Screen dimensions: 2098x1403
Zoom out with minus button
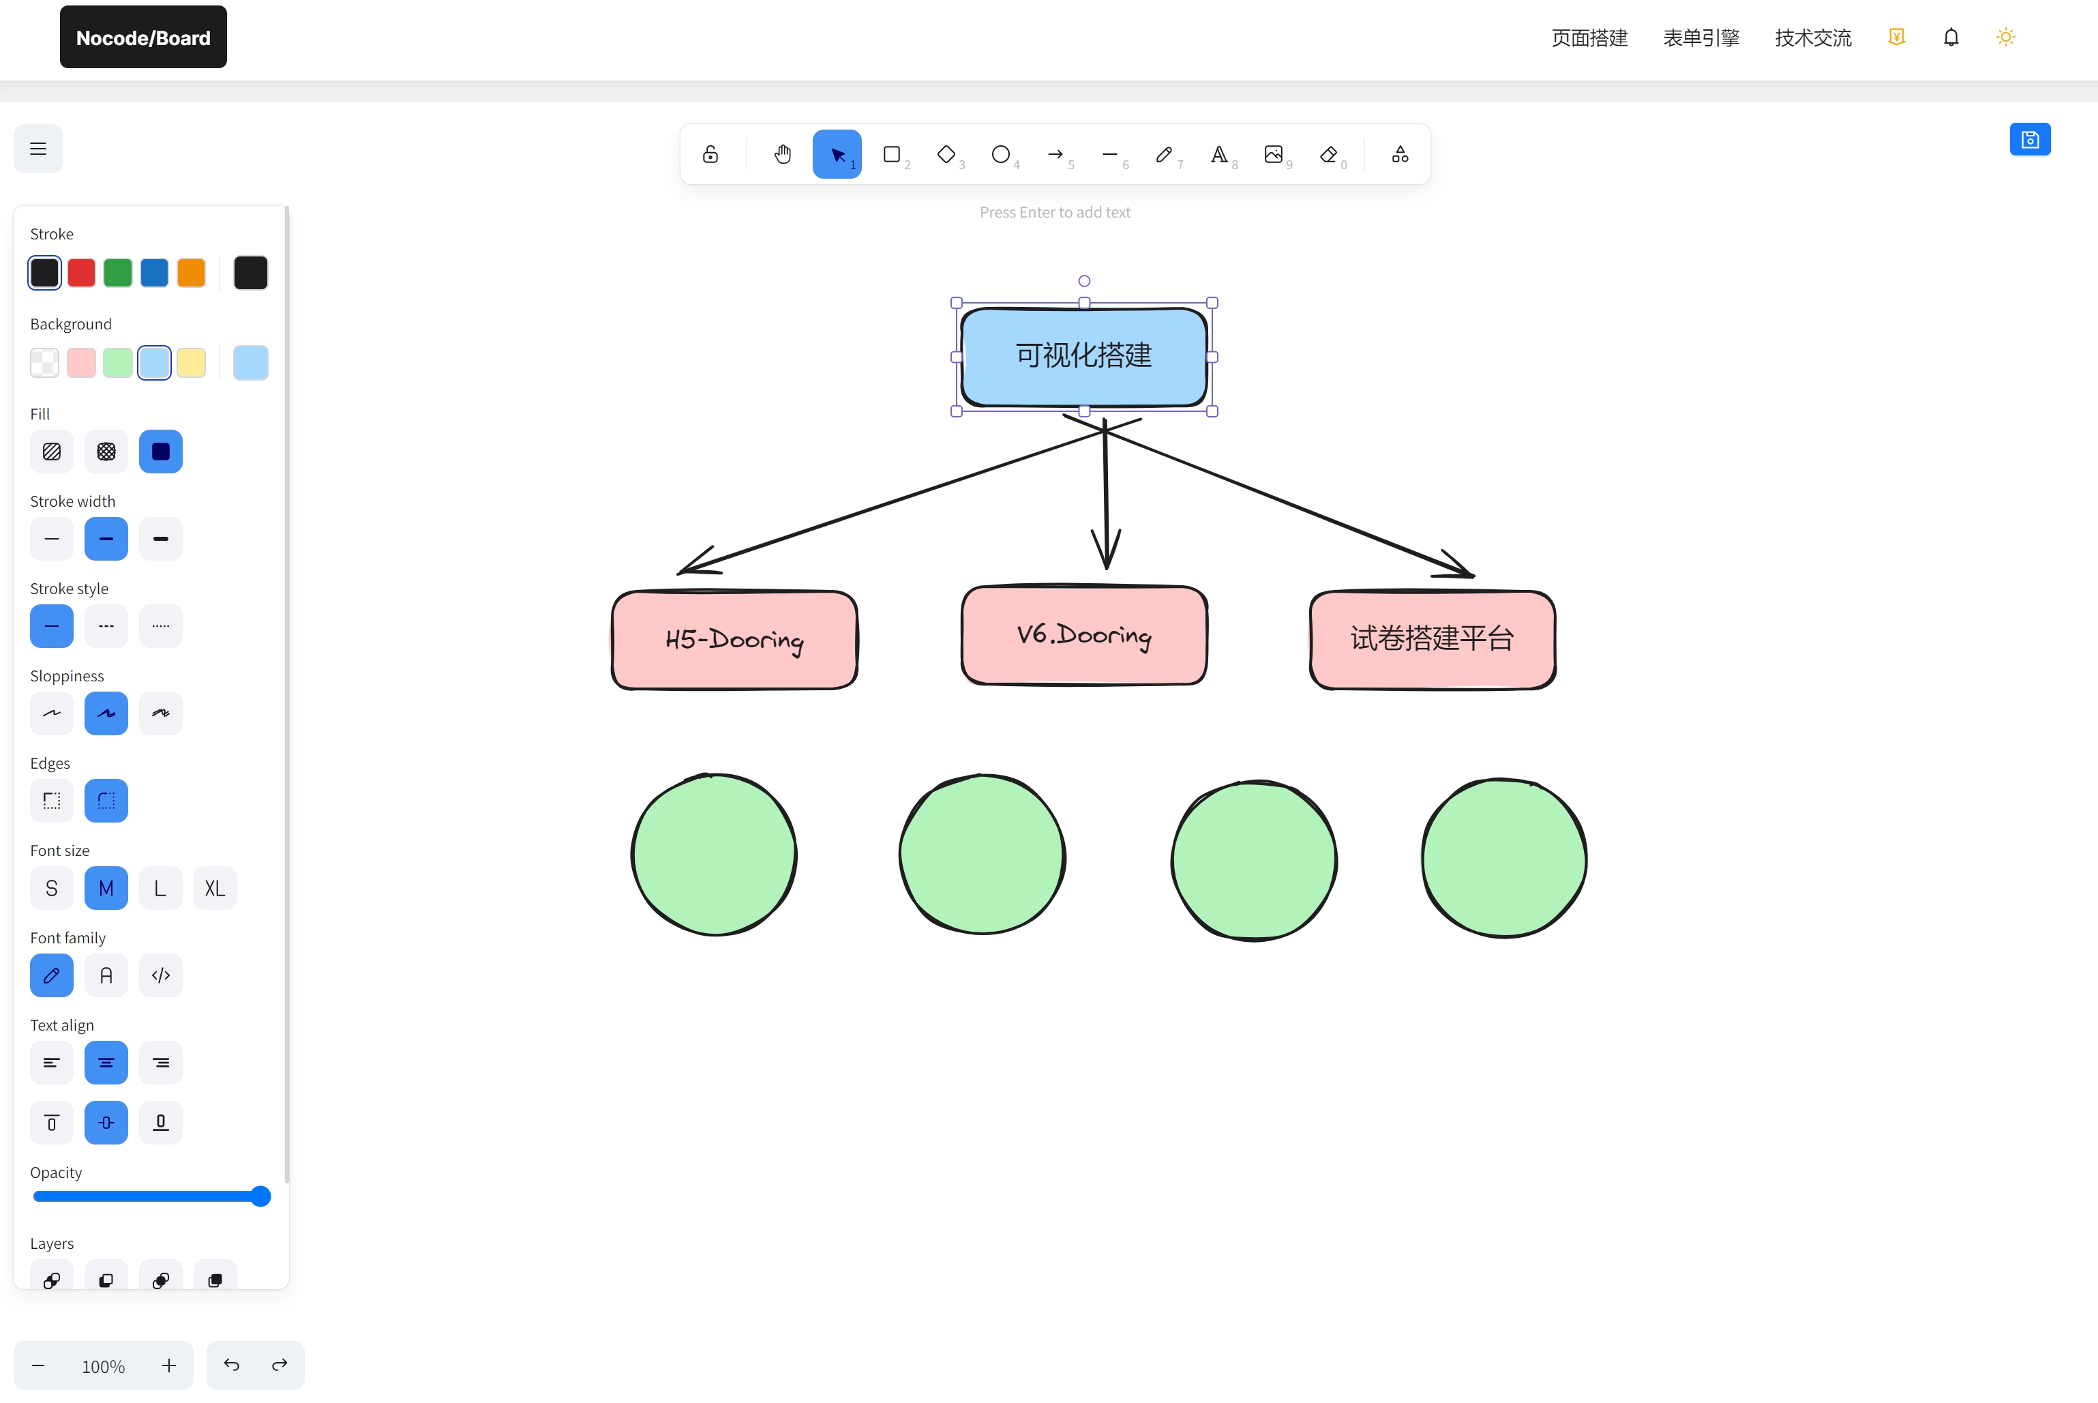click(x=38, y=1365)
